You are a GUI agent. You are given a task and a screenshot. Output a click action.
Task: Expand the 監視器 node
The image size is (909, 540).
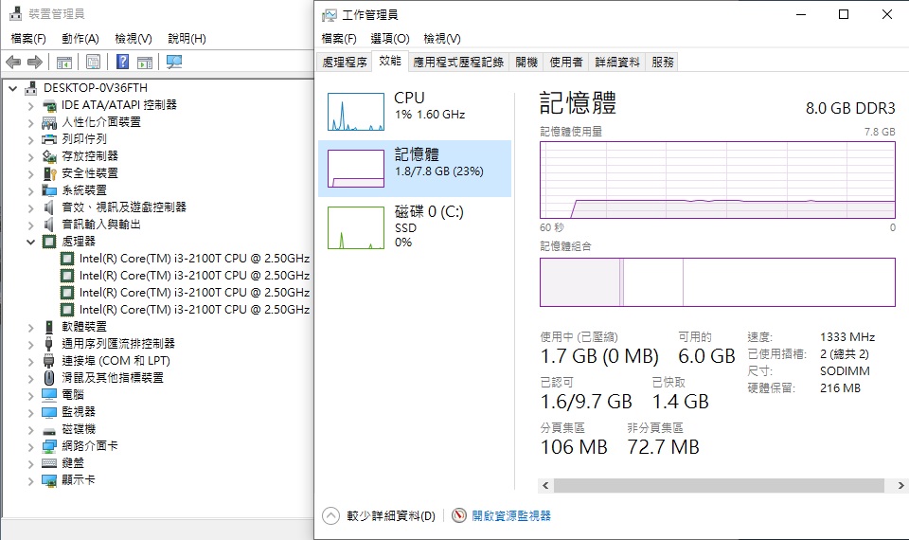(30, 412)
